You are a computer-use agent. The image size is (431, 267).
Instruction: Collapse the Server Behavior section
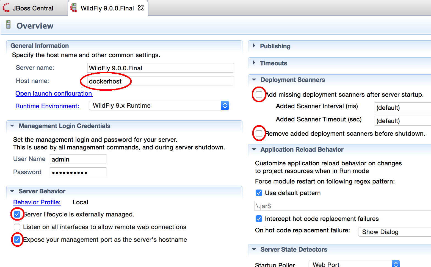pyautogui.click(x=12, y=191)
